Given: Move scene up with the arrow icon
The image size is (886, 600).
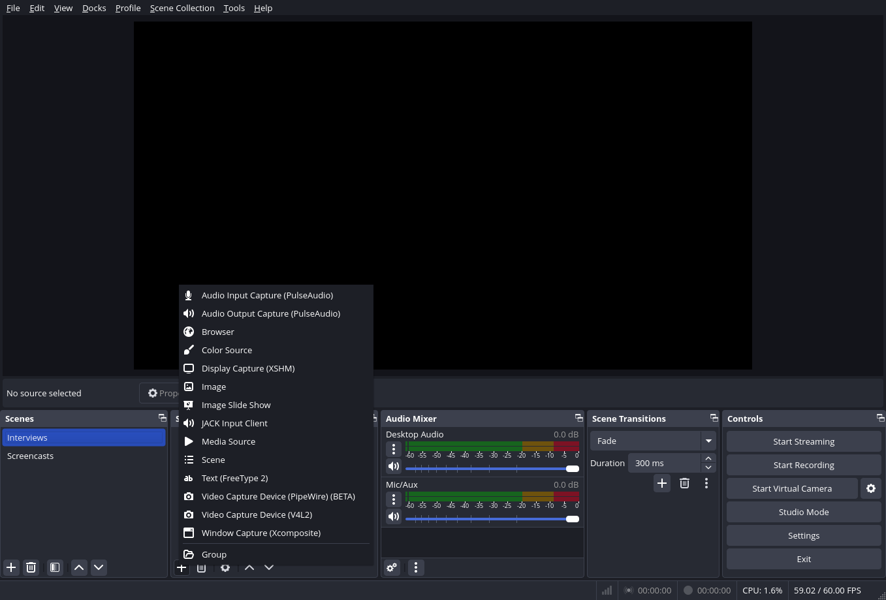Looking at the screenshot, I should (x=78, y=567).
